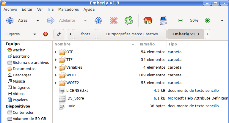Go up to the parent folder
This screenshot has width=229, height=123.
click(98, 20)
